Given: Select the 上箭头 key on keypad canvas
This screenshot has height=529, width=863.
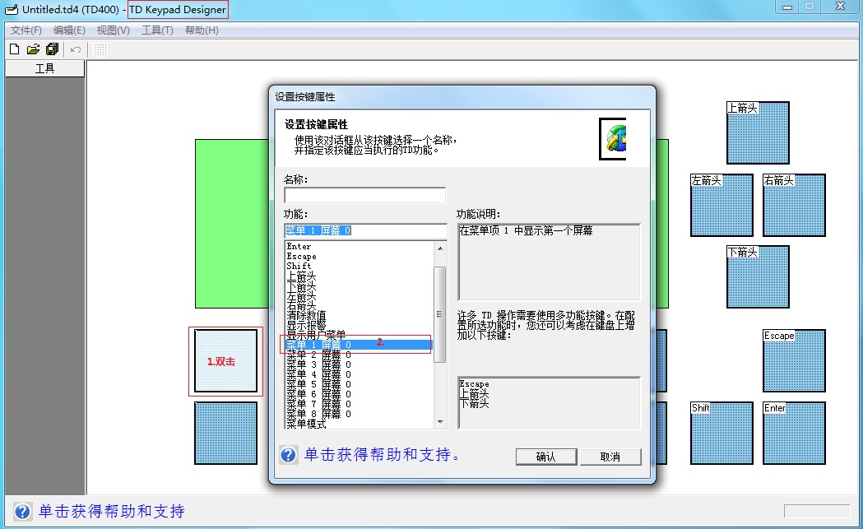Looking at the screenshot, I should click(758, 132).
